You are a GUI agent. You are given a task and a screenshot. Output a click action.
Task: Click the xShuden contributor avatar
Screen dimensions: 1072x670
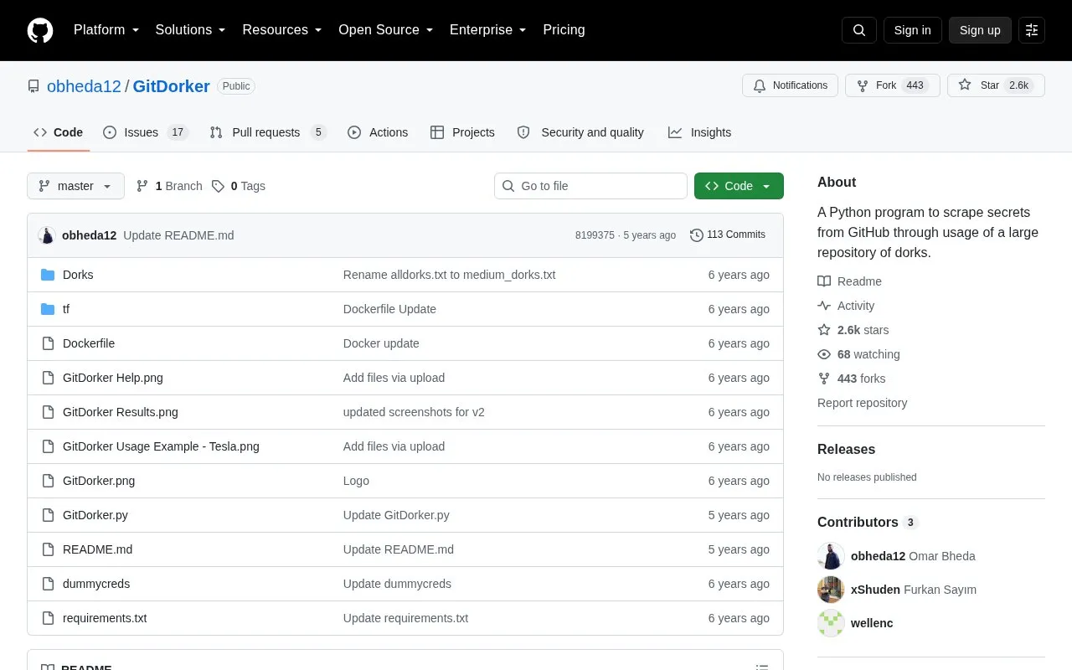point(831,590)
